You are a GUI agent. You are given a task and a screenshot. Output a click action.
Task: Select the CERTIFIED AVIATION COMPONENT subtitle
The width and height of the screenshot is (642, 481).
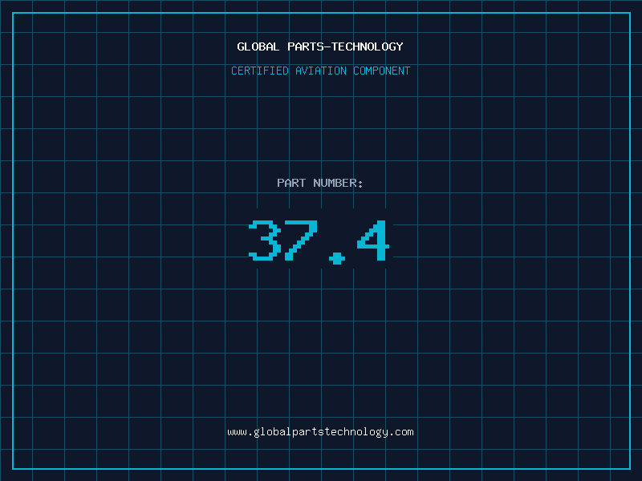(x=320, y=71)
